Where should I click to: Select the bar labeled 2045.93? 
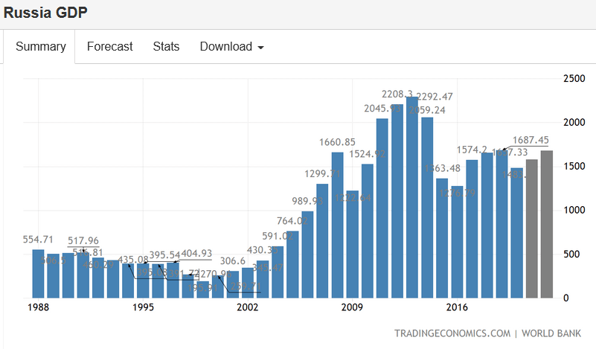pos(382,210)
